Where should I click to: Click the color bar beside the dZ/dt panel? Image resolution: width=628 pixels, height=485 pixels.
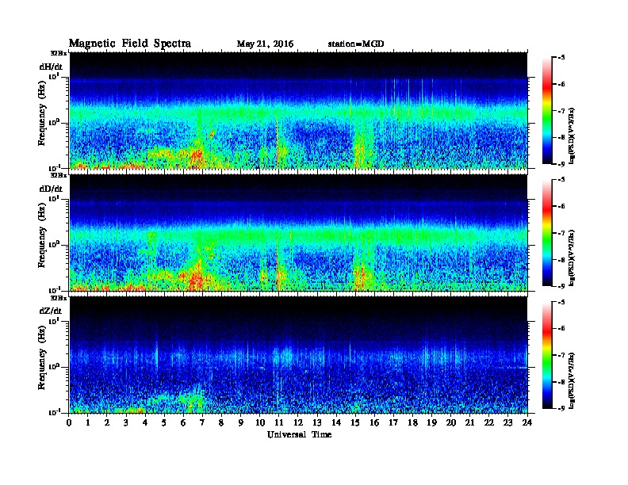pyautogui.click(x=547, y=355)
